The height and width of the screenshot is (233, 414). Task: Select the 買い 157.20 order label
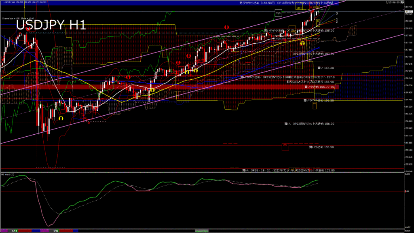coord(325,68)
